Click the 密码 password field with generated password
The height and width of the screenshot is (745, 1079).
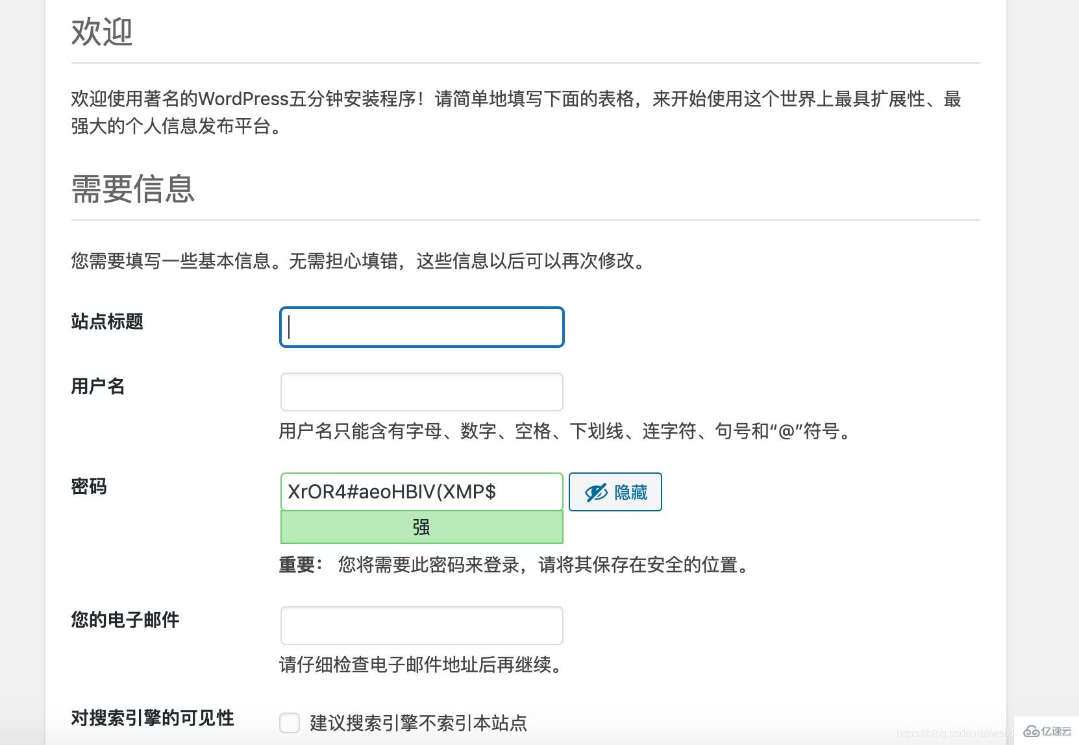421,492
